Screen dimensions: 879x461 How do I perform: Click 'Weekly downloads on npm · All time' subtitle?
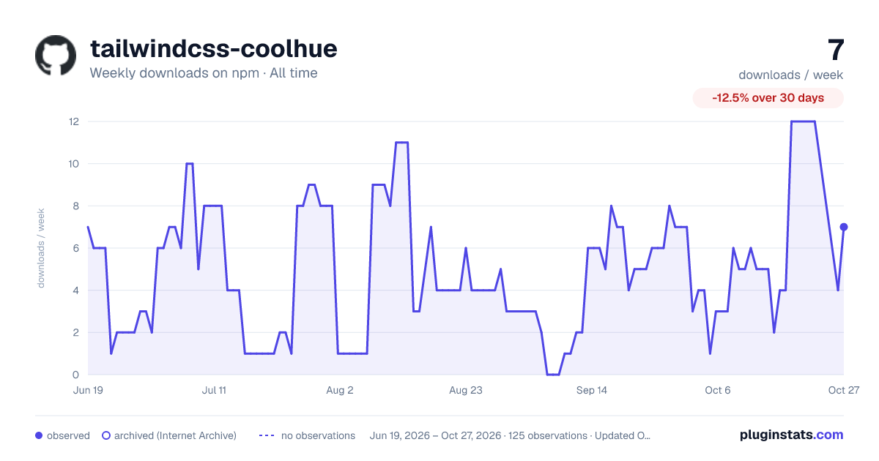click(x=204, y=73)
